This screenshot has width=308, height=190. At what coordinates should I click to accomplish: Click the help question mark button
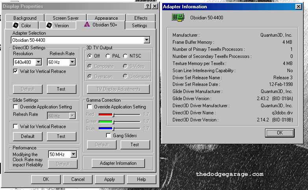click(x=148, y=6)
